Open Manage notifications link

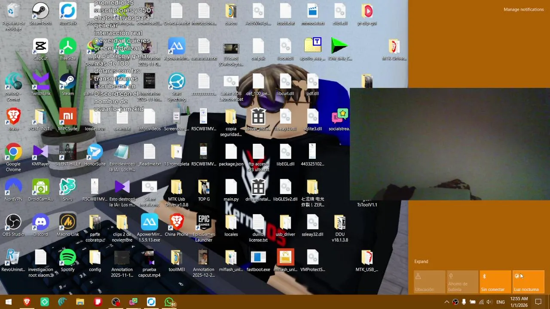point(523,9)
